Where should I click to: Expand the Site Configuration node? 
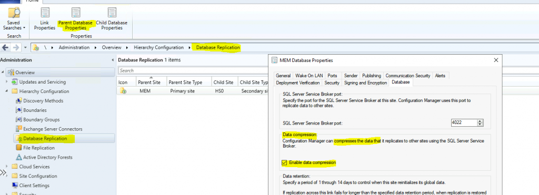pyautogui.click(x=7, y=176)
